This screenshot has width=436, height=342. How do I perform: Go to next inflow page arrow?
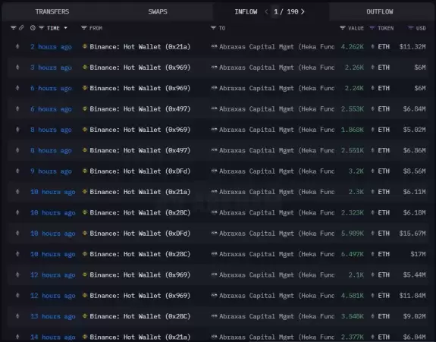(303, 11)
